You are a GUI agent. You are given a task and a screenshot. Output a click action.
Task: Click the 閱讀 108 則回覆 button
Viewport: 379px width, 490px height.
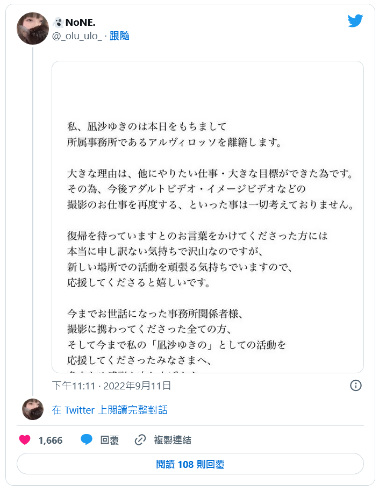[x=189, y=464]
